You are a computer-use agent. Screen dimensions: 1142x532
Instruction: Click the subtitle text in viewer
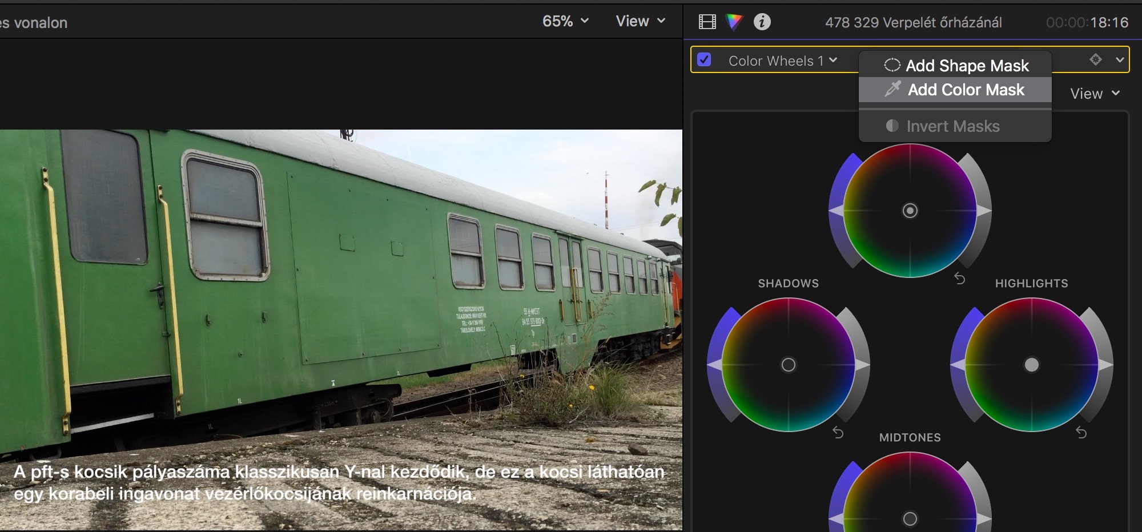339,482
